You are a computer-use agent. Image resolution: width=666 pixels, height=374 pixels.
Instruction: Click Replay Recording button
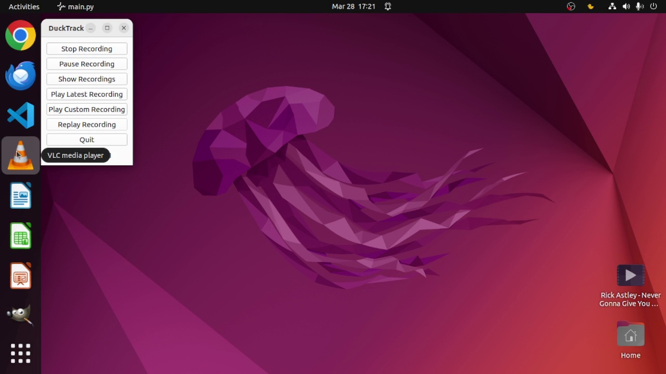tap(87, 124)
